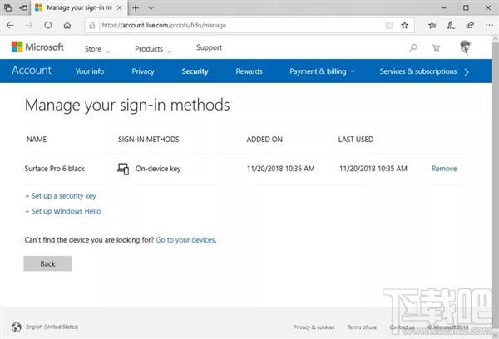Viewport: 499px width, 339px height.
Task: Click the Microsoft logo
Action: coord(37,47)
